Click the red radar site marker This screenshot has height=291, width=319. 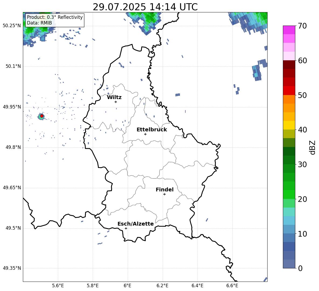click(x=42, y=116)
